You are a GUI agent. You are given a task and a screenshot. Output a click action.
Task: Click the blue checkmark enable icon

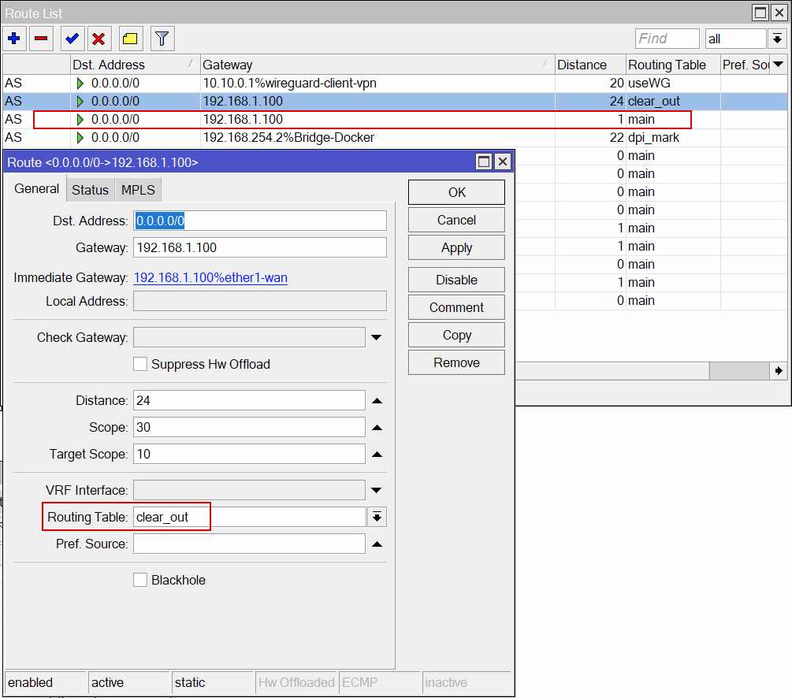click(73, 39)
